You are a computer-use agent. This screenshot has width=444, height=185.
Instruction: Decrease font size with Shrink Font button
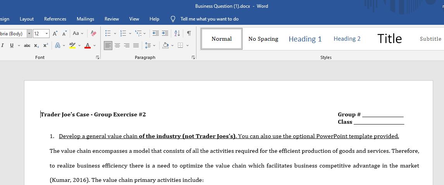click(65, 33)
